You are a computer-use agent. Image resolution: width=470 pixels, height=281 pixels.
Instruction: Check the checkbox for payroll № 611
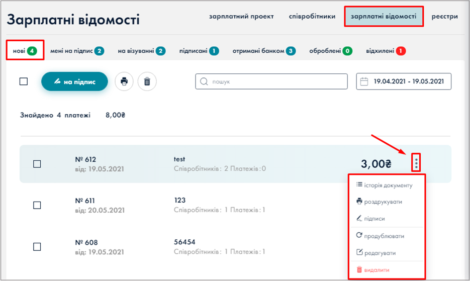[x=37, y=205]
